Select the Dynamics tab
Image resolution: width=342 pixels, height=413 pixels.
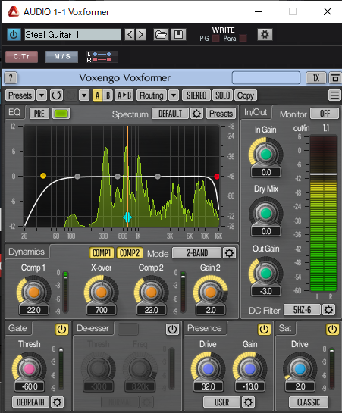pyautogui.click(x=27, y=252)
